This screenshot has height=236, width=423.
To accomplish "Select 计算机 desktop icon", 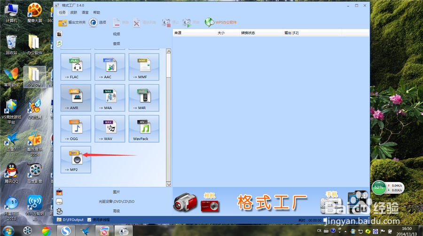I will click(12, 13).
